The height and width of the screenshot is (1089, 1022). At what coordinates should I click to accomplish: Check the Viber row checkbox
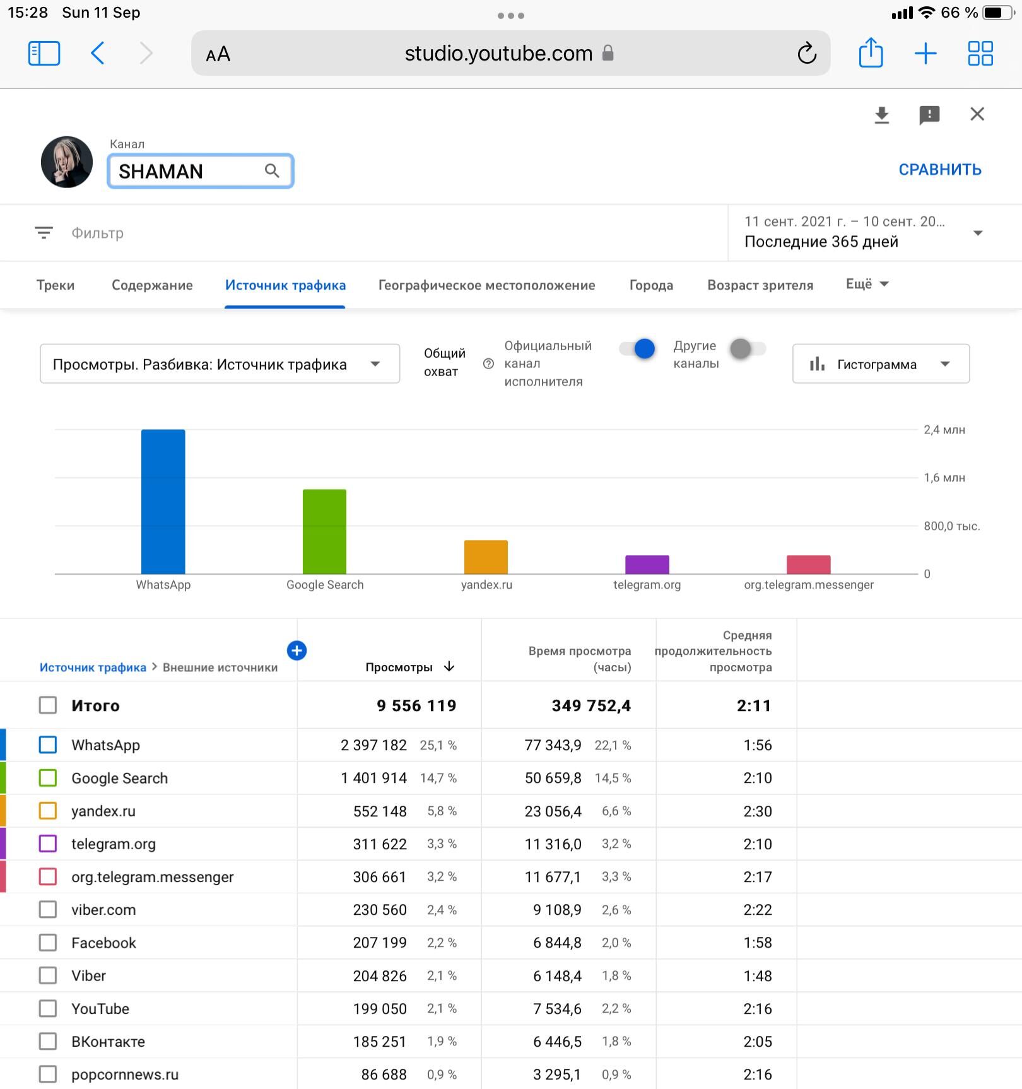[x=48, y=975]
